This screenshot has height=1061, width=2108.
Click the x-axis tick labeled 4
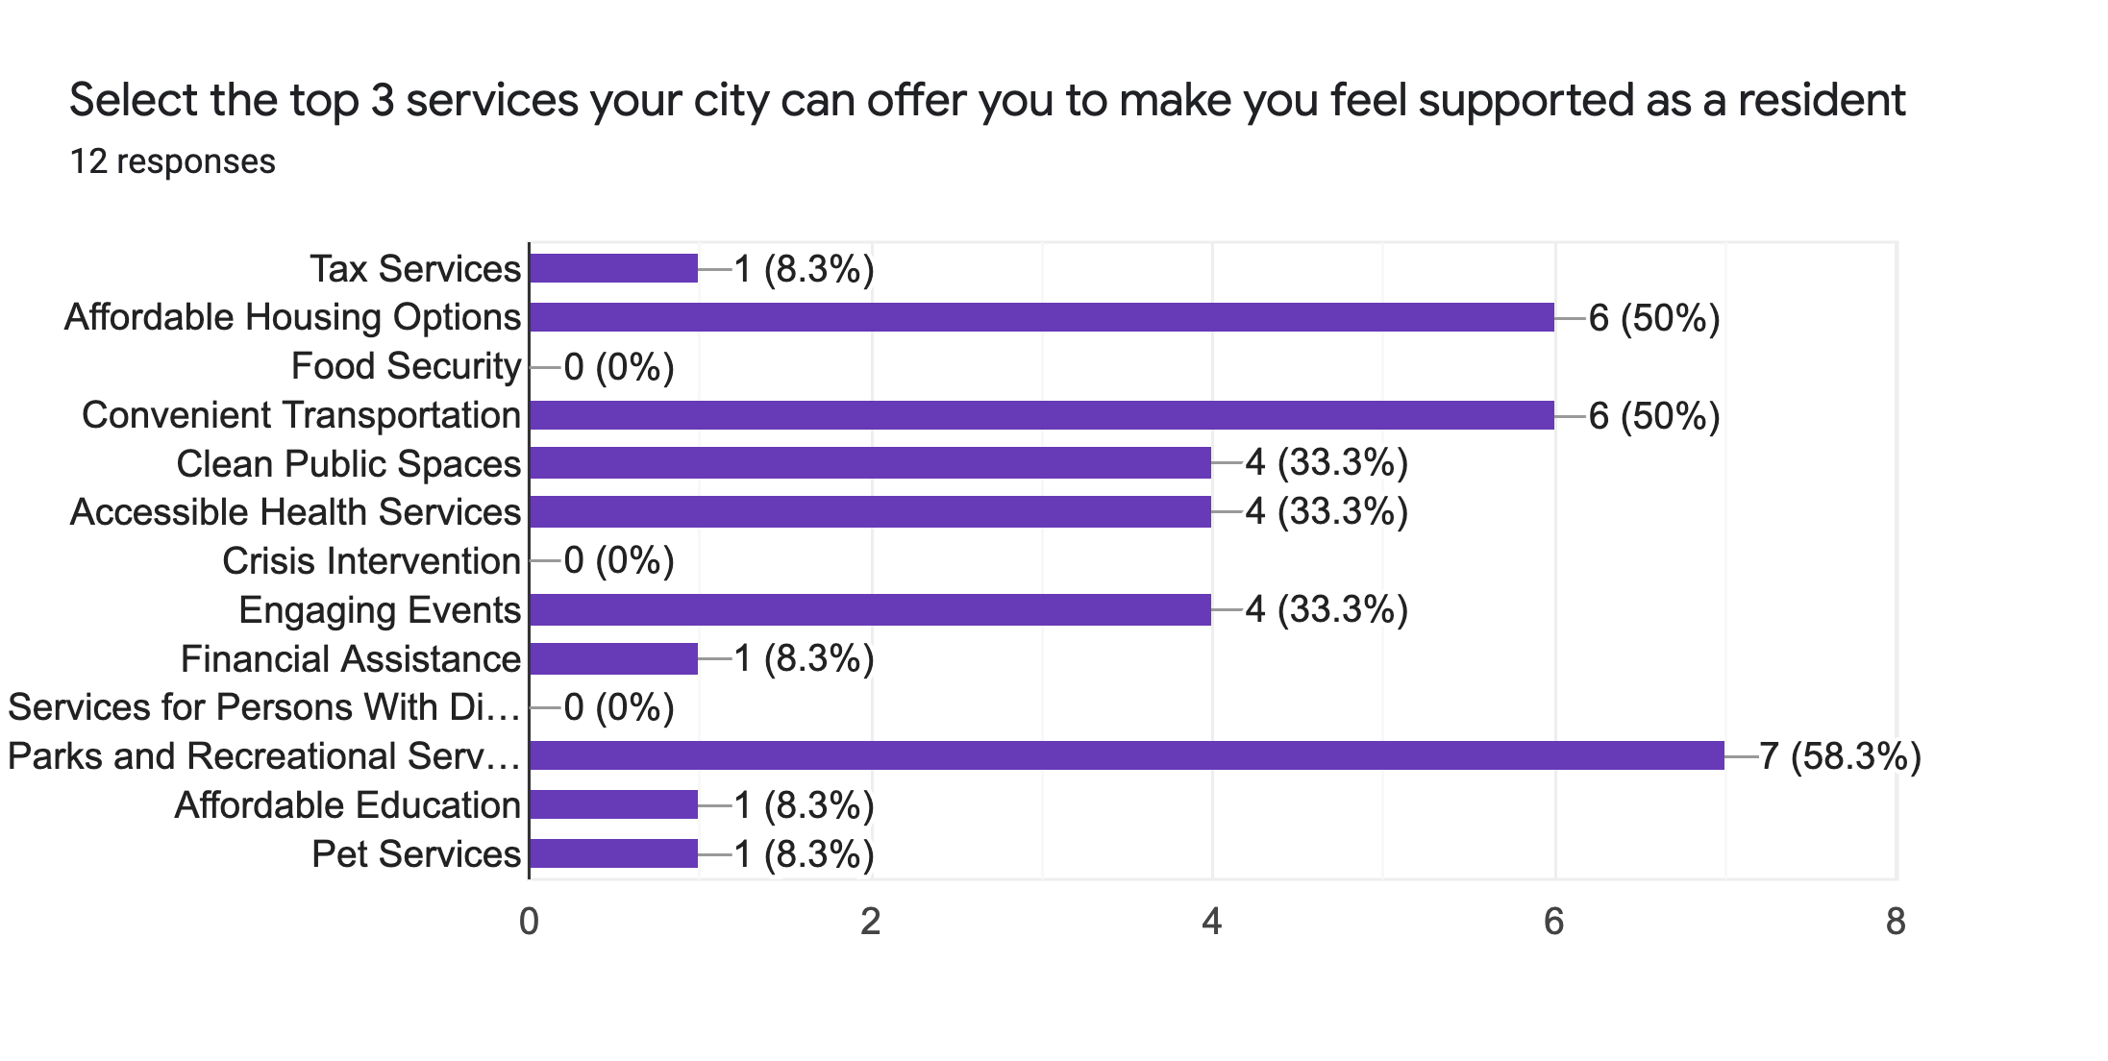click(1212, 922)
